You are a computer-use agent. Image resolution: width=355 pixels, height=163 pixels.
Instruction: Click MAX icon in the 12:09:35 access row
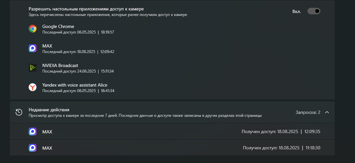click(x=33, y=131)
